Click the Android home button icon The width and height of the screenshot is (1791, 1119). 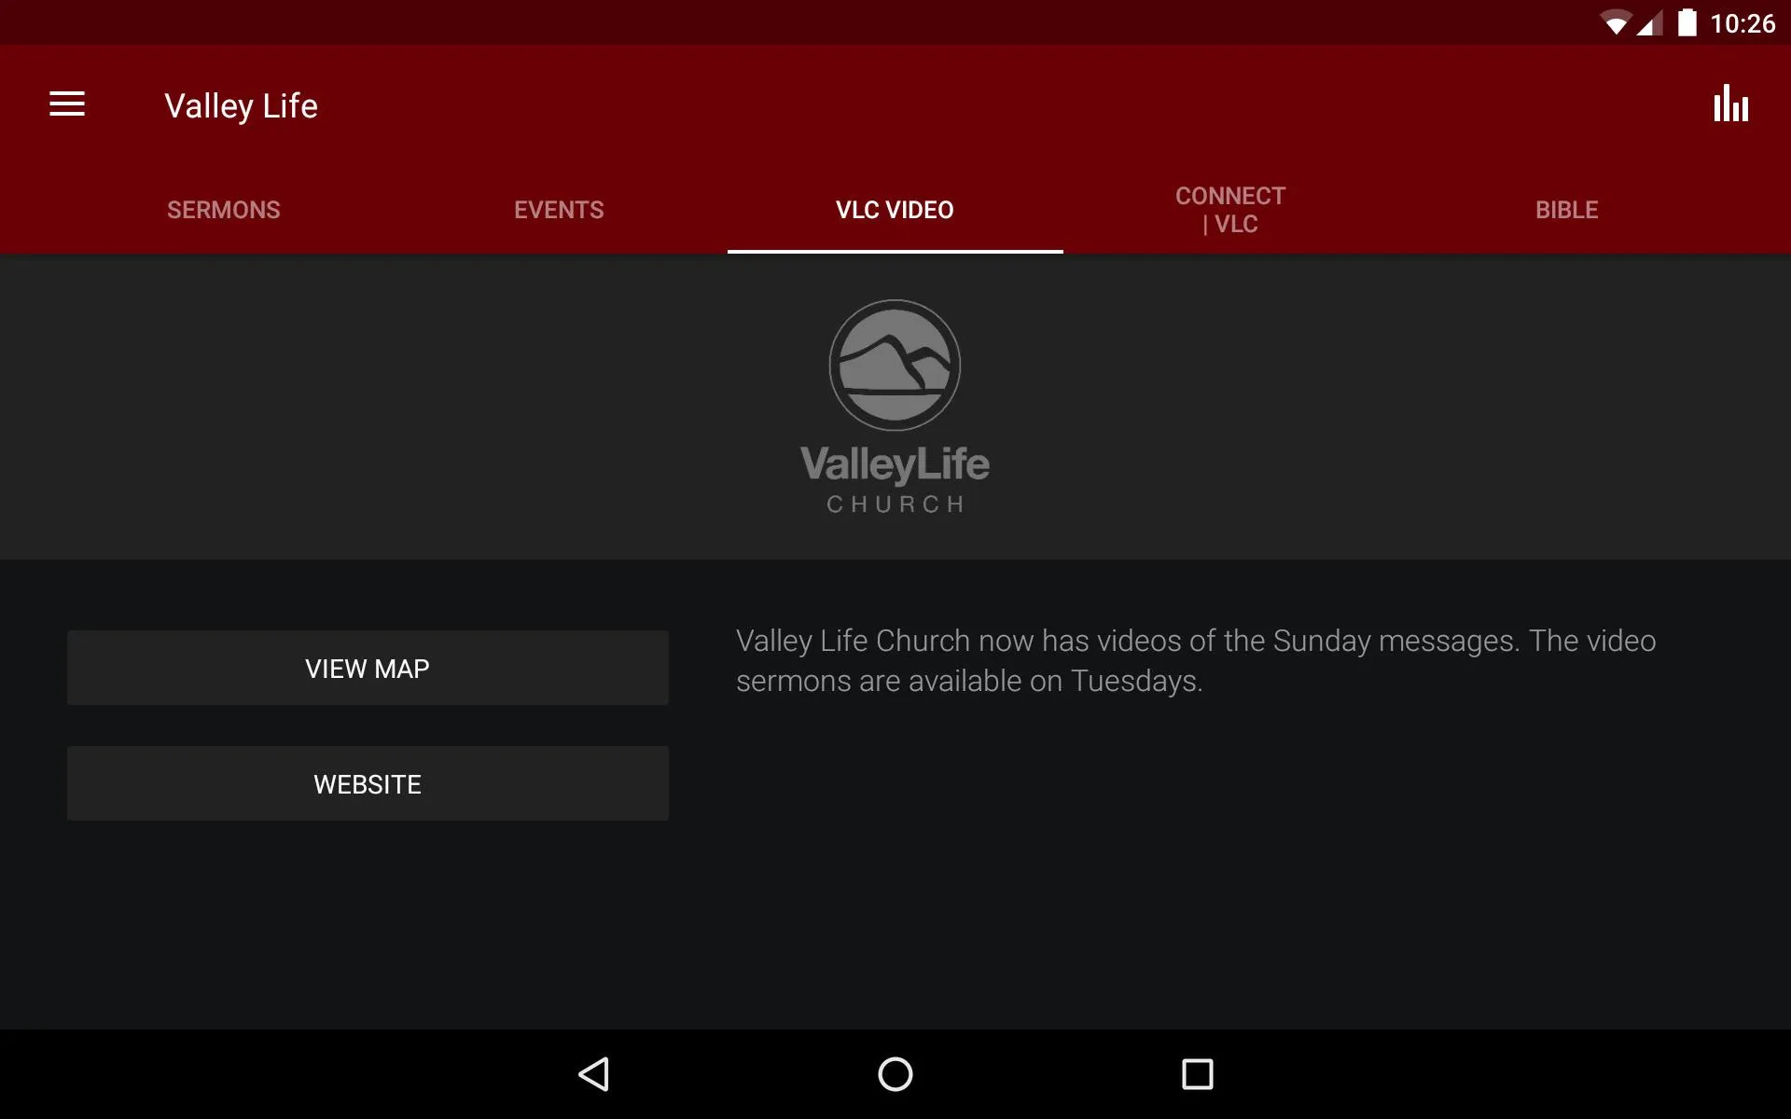point(895,1072)
